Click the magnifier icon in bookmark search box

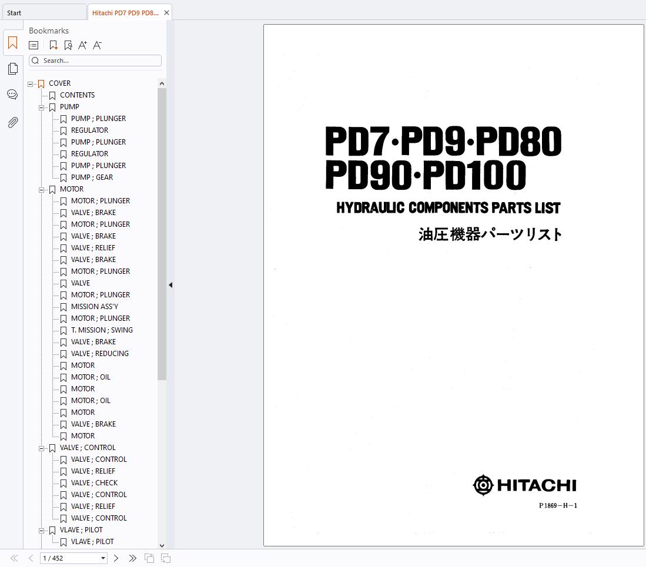pyautogui.click(x=35, y=61)
